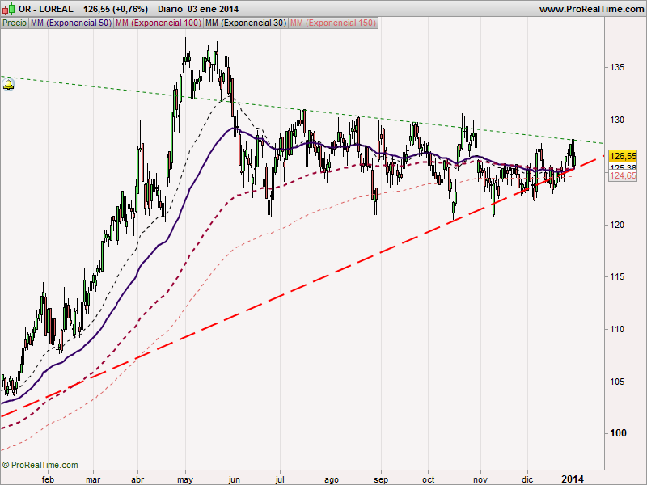Click the jul month label on the time axis
The width and height of the screenshot is (647, 485).
tap(280, 479)
